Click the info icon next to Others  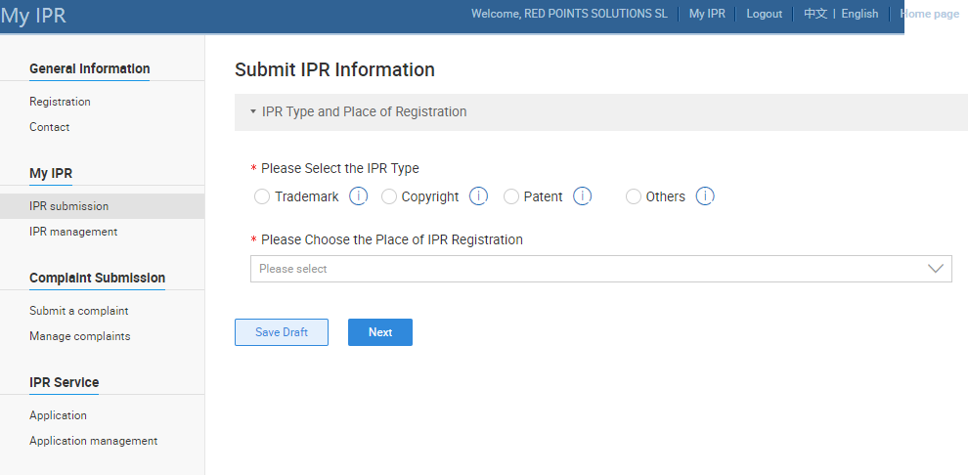(x=705, y=196)
